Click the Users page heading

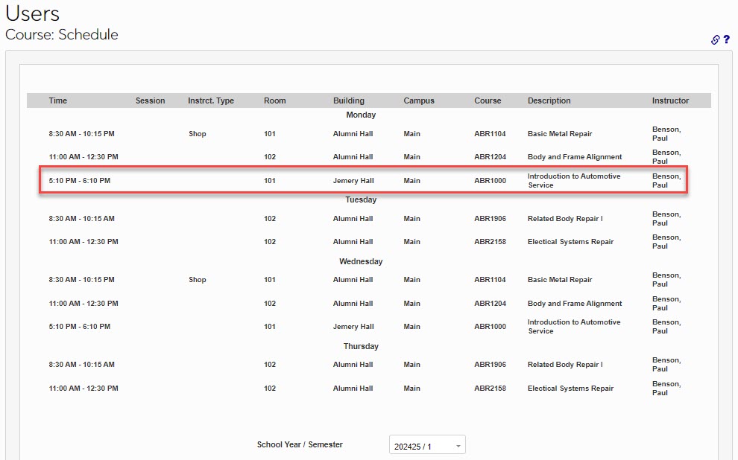[32, 13]
